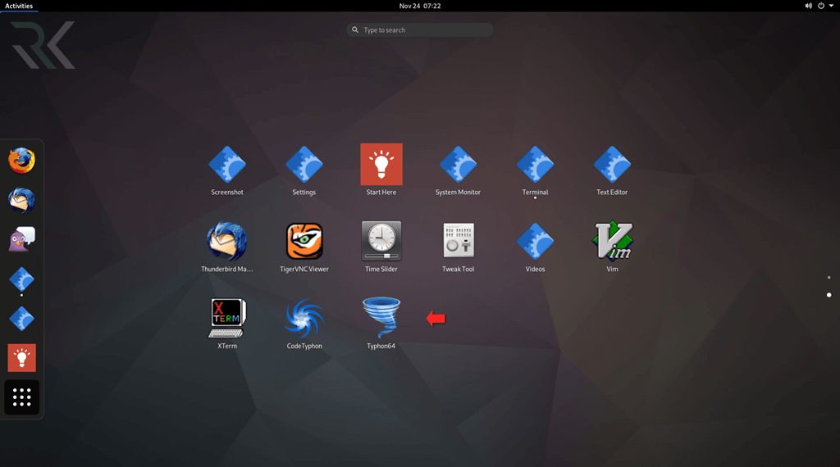Launch the Text Editor app
Screen dimensions: 840x467
[612, 165]
